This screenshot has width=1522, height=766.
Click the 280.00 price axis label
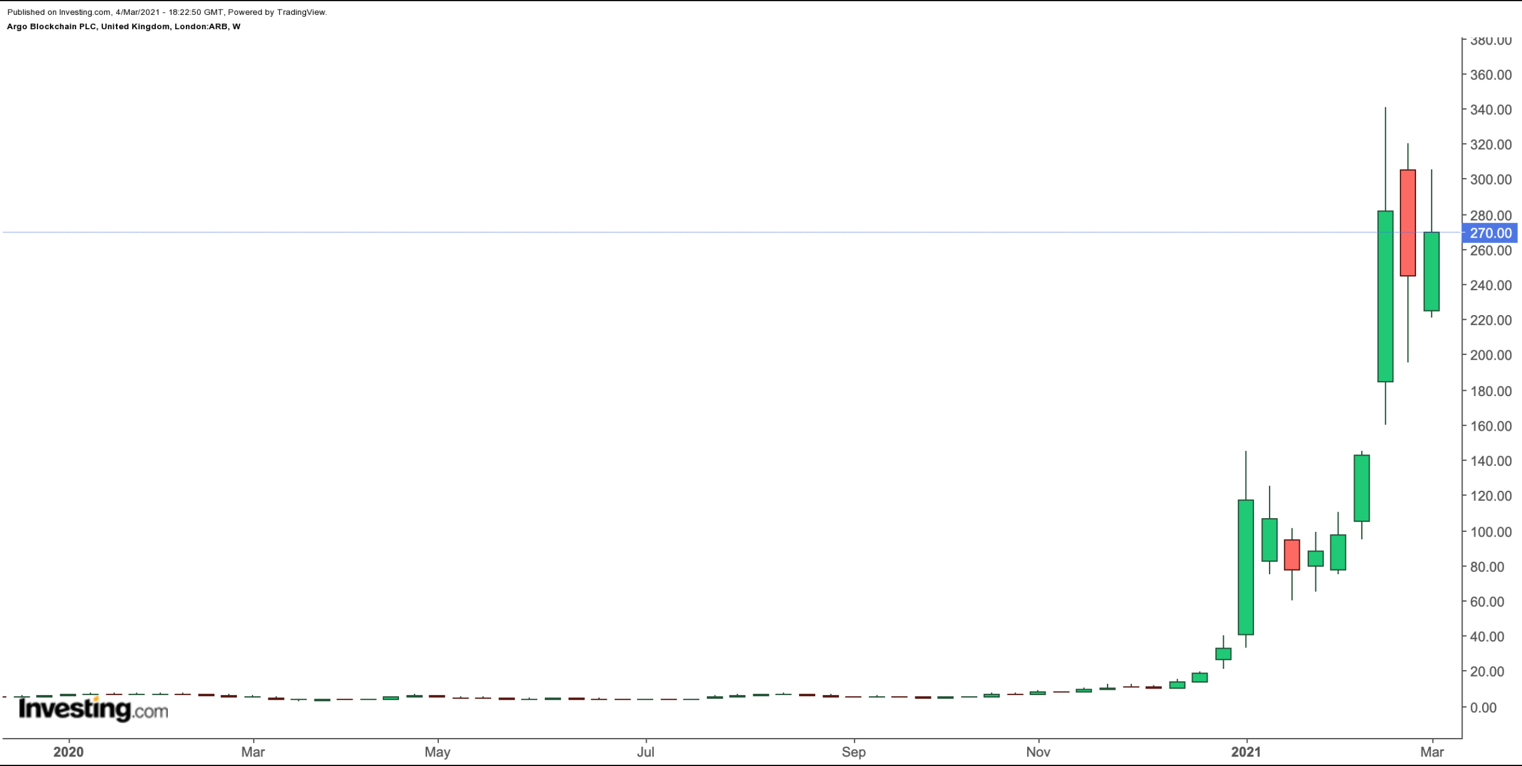click(1490, 215)
